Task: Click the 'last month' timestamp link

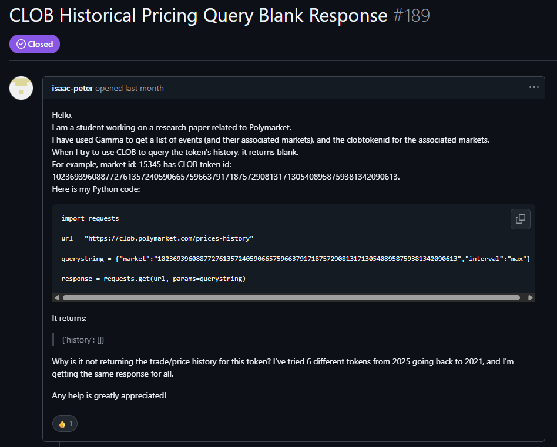Action: (x=144, y=88)
